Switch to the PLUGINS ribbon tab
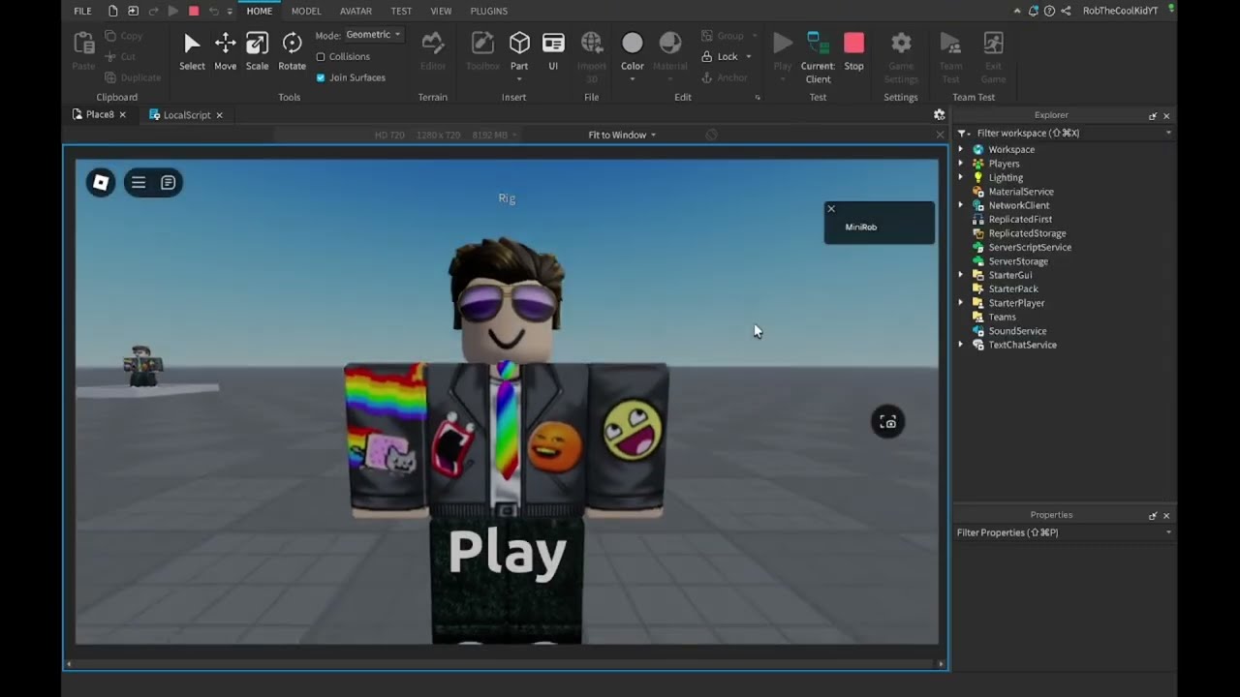The height and width of the screenshot is (697, 1240). [488, 12]
